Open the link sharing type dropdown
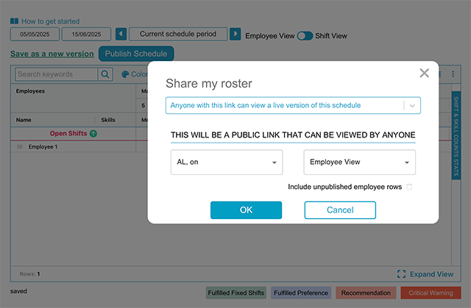The image size is (471, 308). coord(293,105)
